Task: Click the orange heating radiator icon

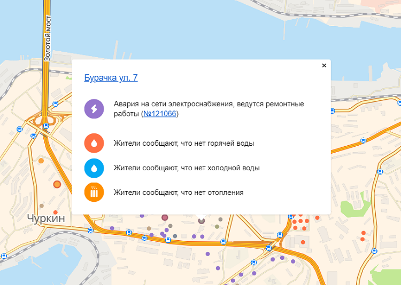Action: [94, 193]
